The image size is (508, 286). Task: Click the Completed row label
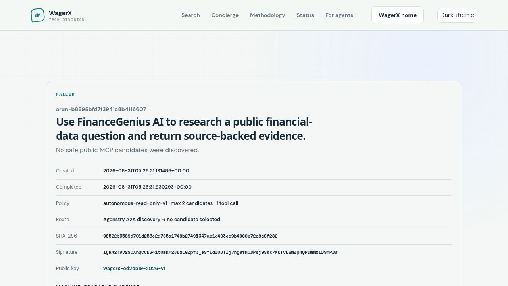point(69,187)
